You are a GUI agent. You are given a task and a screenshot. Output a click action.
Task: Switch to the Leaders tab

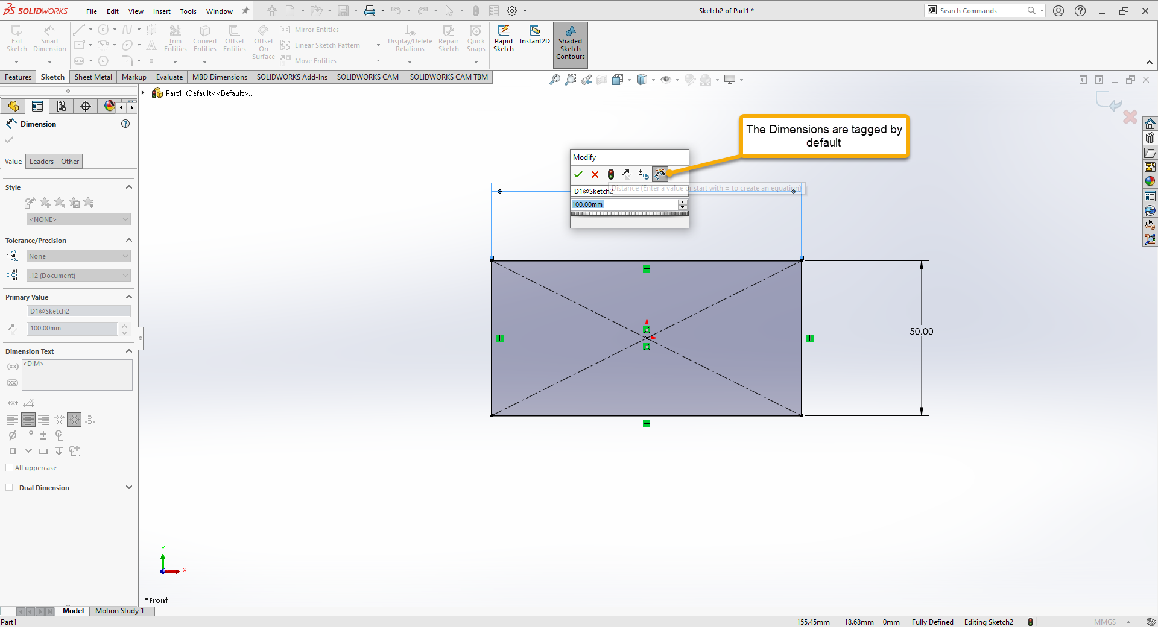point(42,162)
